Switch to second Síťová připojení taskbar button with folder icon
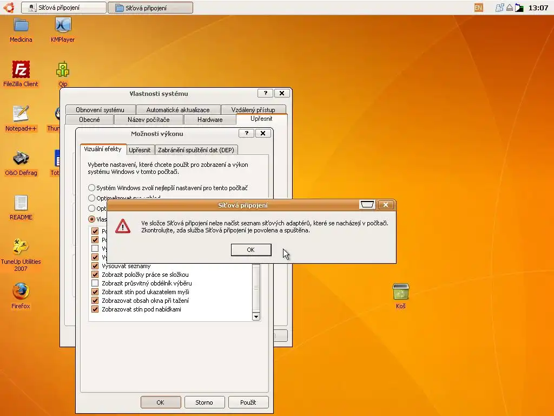The height and width of the screenshot is (416, 554). 150,8
